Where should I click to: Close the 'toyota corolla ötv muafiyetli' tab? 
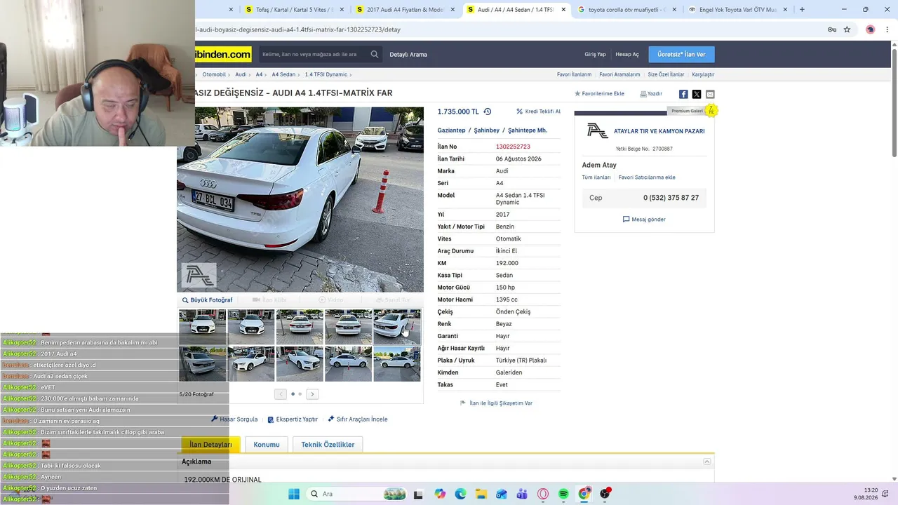click(x=674, y=10)
